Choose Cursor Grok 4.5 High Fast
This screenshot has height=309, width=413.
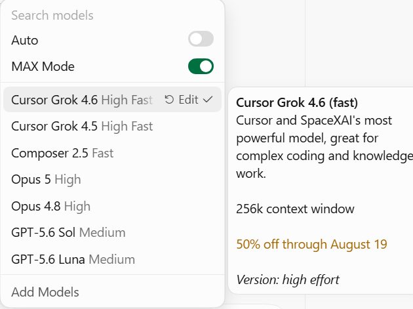[x=113, y=126]
